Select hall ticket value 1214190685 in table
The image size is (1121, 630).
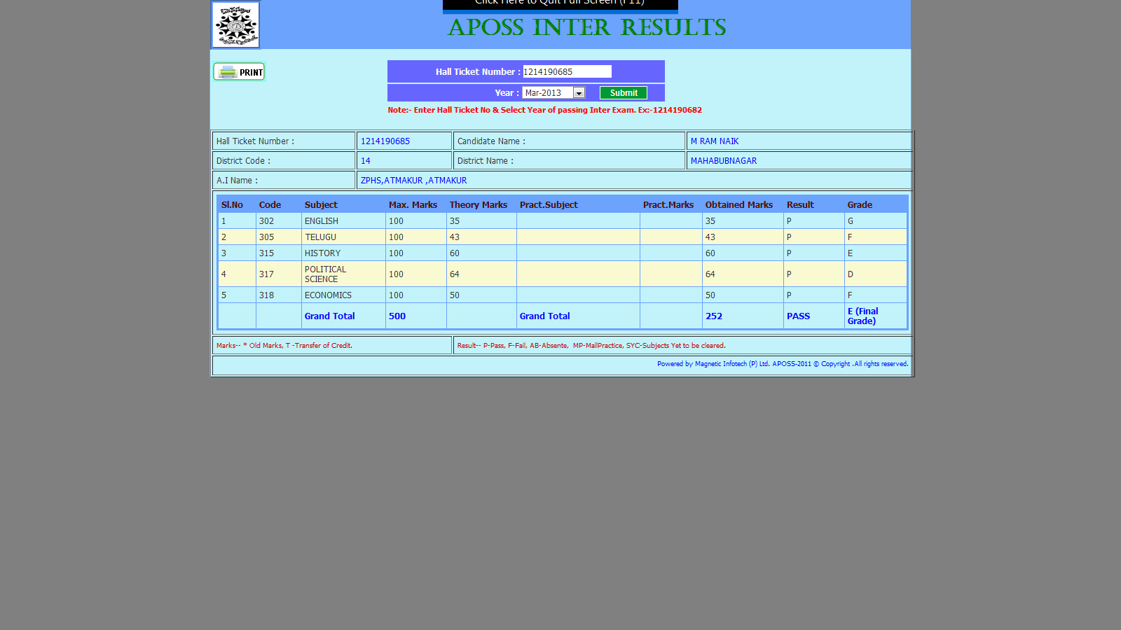click(385, 141)
